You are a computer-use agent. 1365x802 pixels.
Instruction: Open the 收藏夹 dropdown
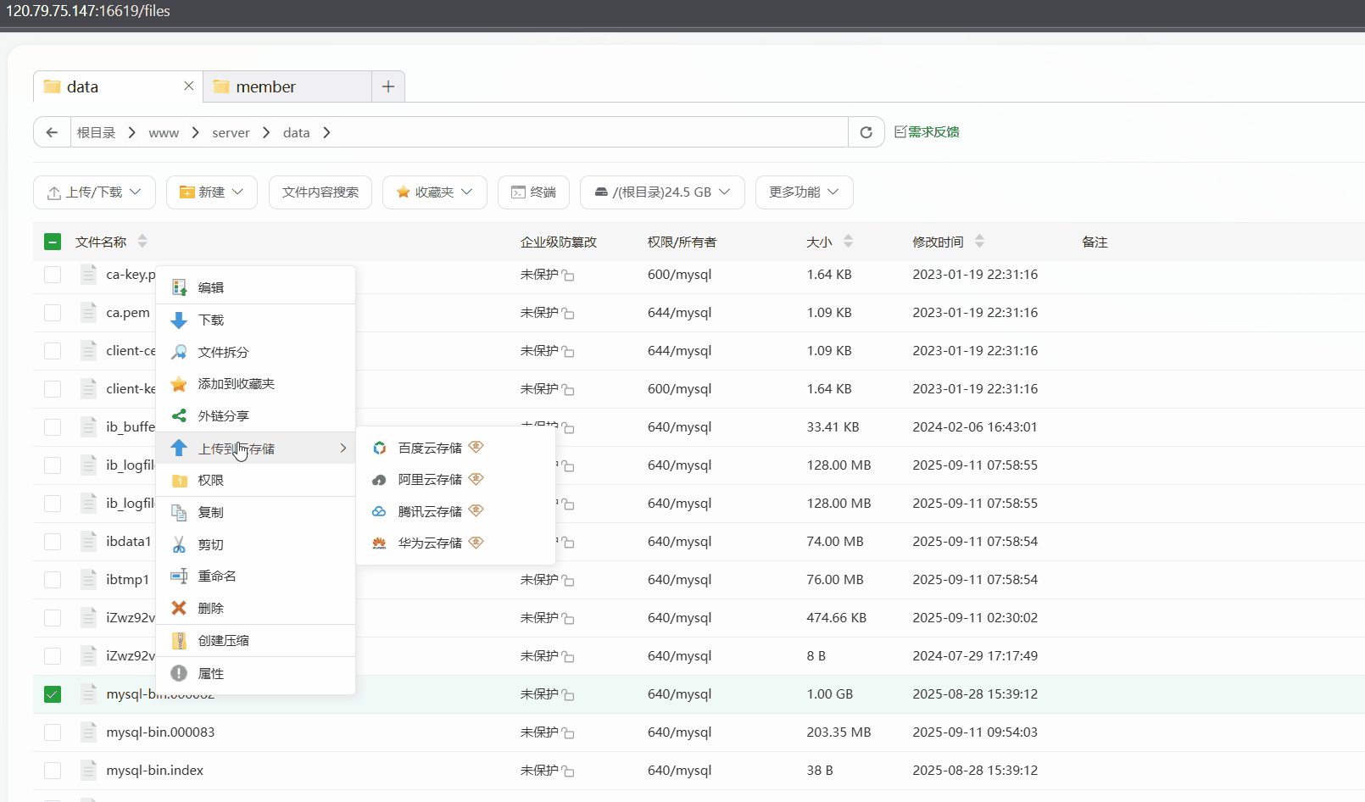point(434,192)
